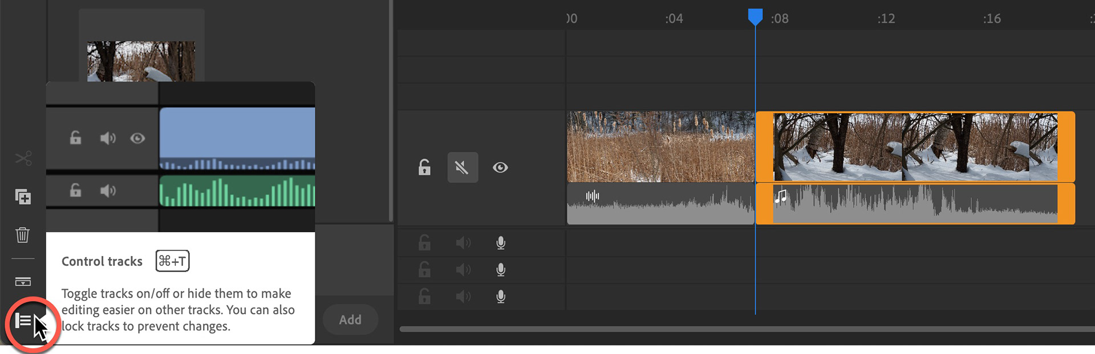Click the third audio track microphone
The height and width of the screenshot is (354, 1095).
[501, 296]
